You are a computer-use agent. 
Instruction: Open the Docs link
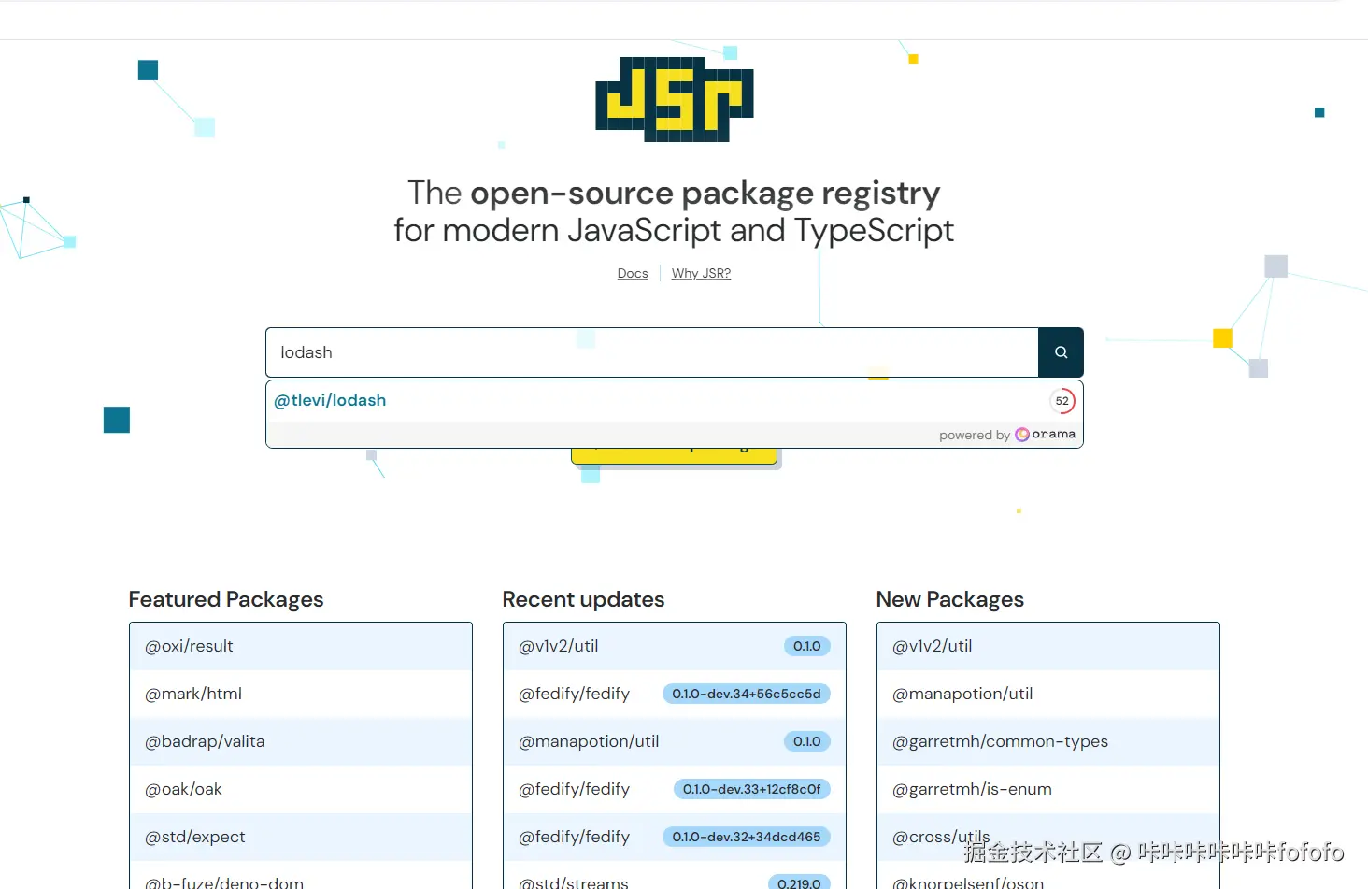(x=633, y=273)
